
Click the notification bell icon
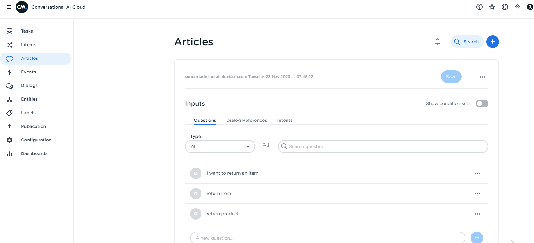click(437, 41)
